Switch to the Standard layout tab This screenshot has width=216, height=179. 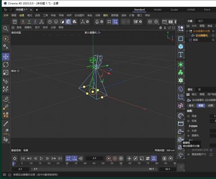click(139, 10)
